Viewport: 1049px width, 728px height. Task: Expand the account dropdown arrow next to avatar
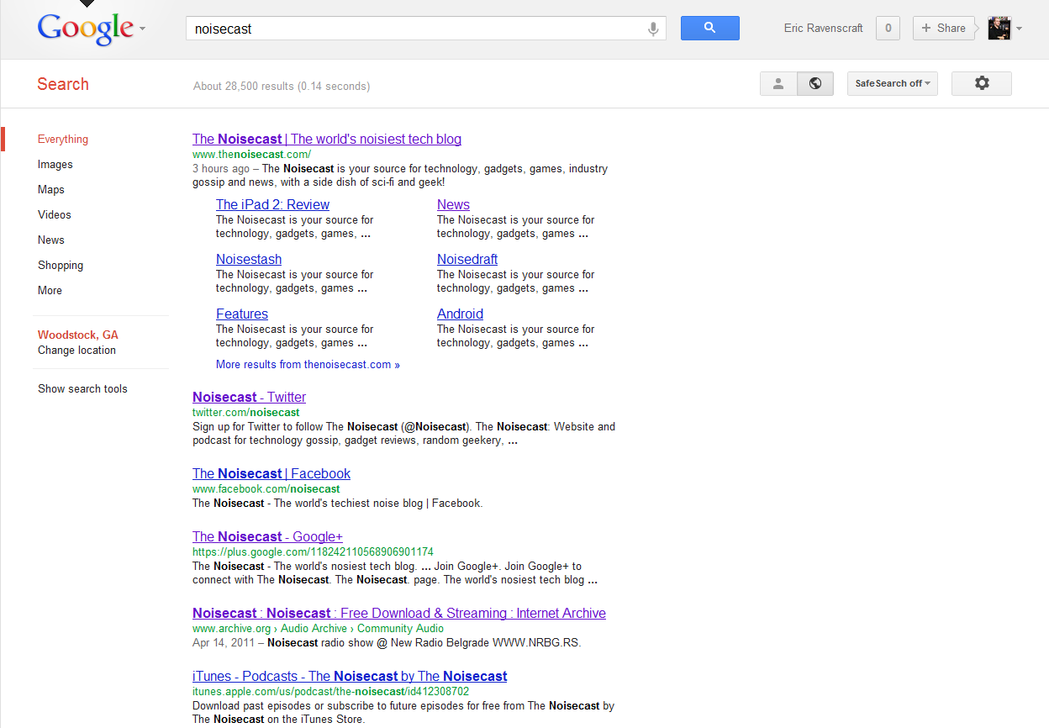(1020, 29)
